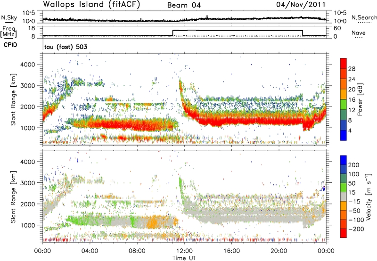Click the 'N.Search' legend label

[x=364, y=17]
